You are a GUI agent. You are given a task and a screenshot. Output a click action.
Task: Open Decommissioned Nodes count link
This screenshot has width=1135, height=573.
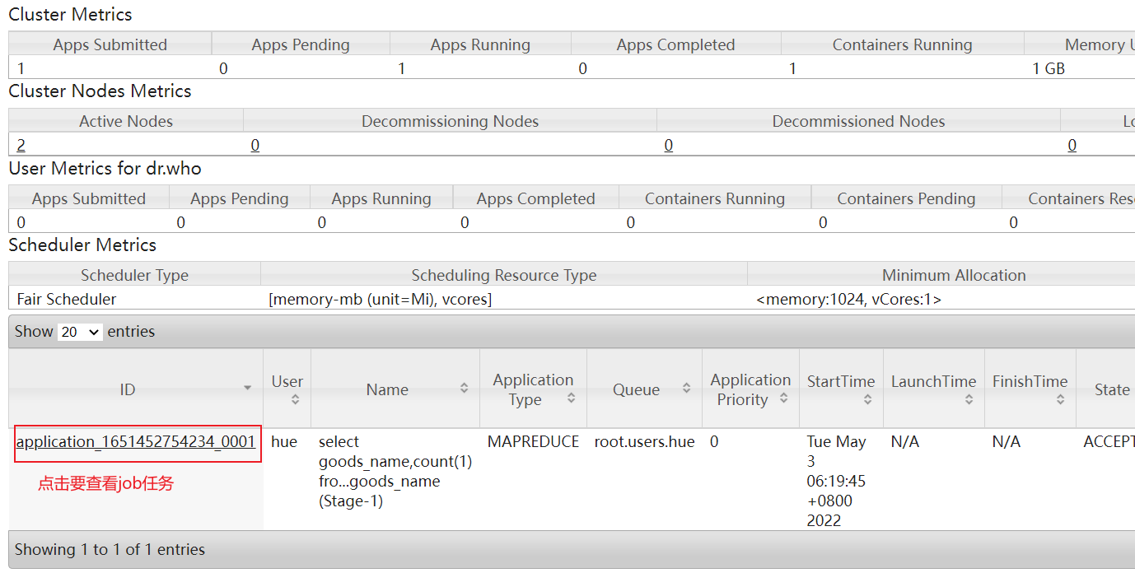tap(669, 146)
